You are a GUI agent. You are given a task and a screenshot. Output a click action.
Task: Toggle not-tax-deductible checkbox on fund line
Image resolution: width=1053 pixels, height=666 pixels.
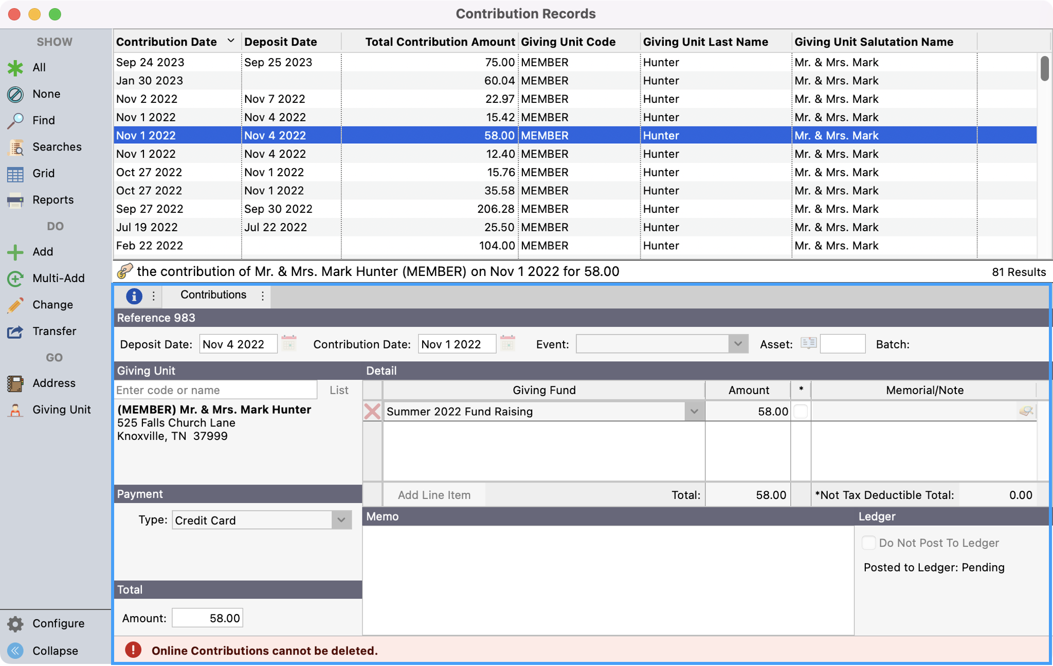tap(801, 411)
